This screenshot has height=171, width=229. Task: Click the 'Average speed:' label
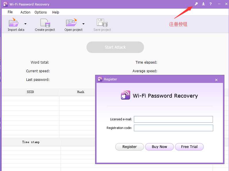(145, 71)
